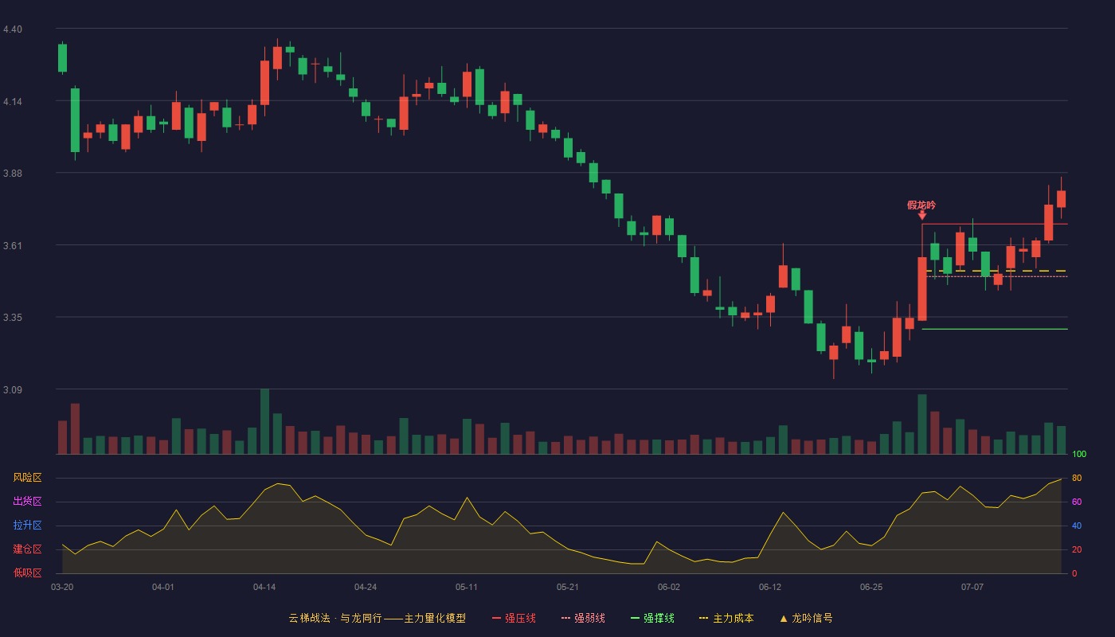Click the 4.14 price axis label
The image size is (1115, 637).
pyautogui.click(x=13, y=102)
